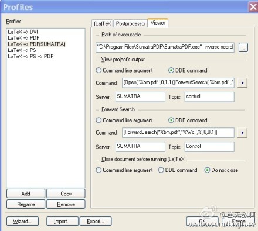Open the Wizard... dialog
This screenshot has width=258, height=231.
[22, 221]
